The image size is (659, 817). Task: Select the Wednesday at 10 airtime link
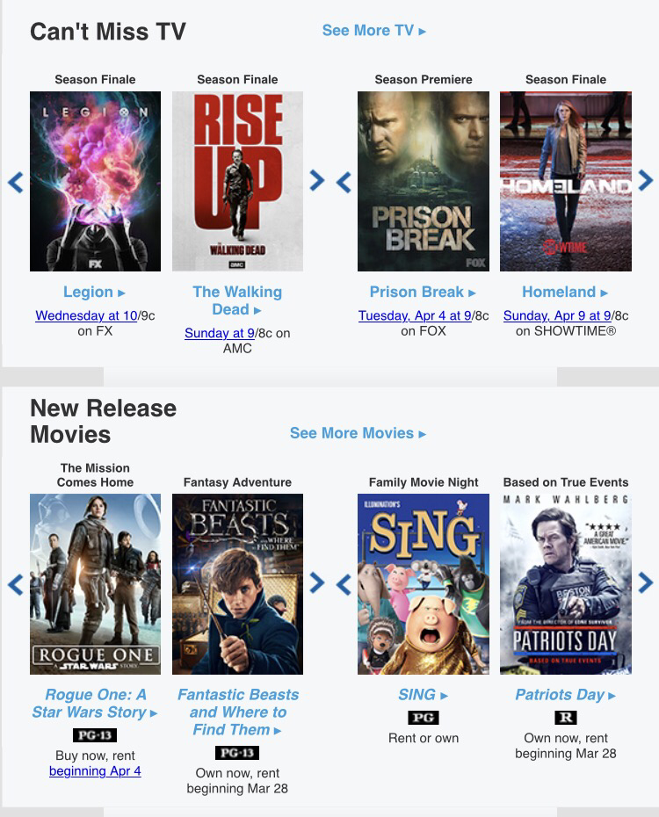click(x=86, y=315)
